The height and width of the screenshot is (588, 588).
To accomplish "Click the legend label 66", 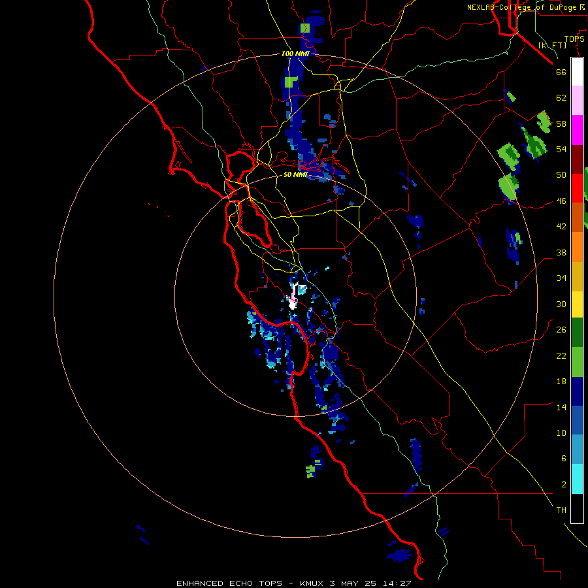I will 561,72.
